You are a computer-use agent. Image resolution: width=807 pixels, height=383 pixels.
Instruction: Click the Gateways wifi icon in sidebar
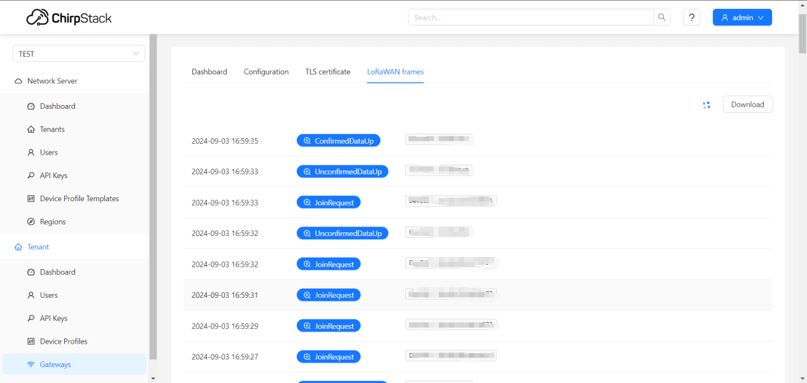point(31,365)
